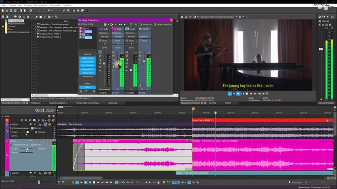Screen dimensions: 337x189
Task: Open Video Output FX in preview toolbar
Action: (x=190, y=17)
